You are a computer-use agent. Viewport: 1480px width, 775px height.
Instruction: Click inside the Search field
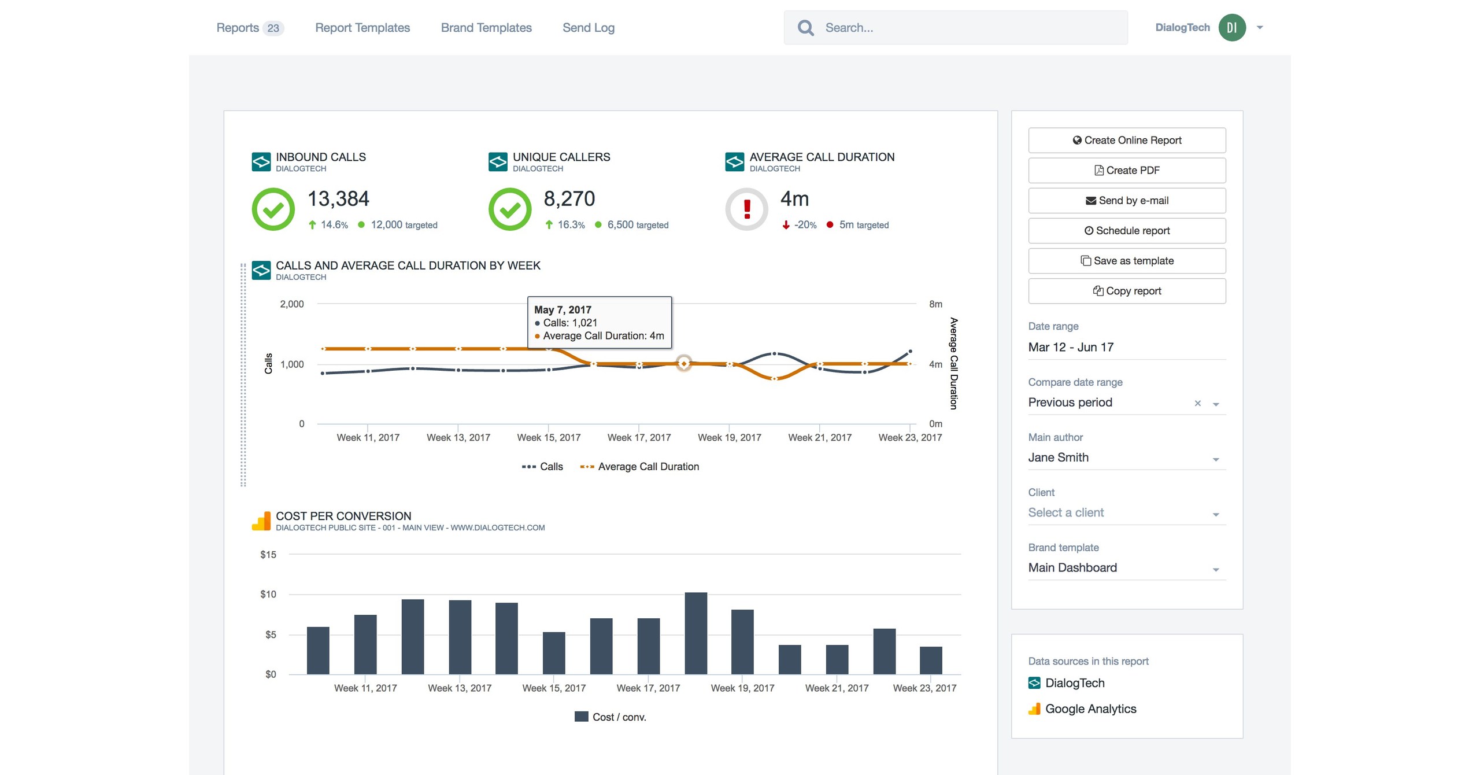tap(956, 27)
